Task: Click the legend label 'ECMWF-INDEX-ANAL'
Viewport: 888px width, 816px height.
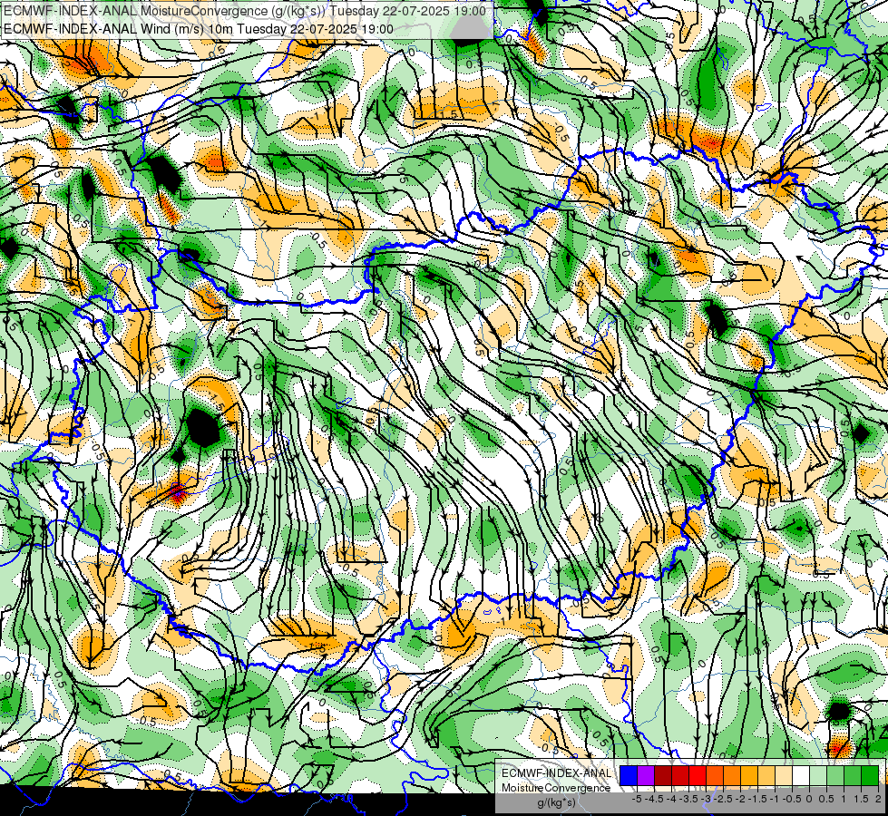Action: 557,773
